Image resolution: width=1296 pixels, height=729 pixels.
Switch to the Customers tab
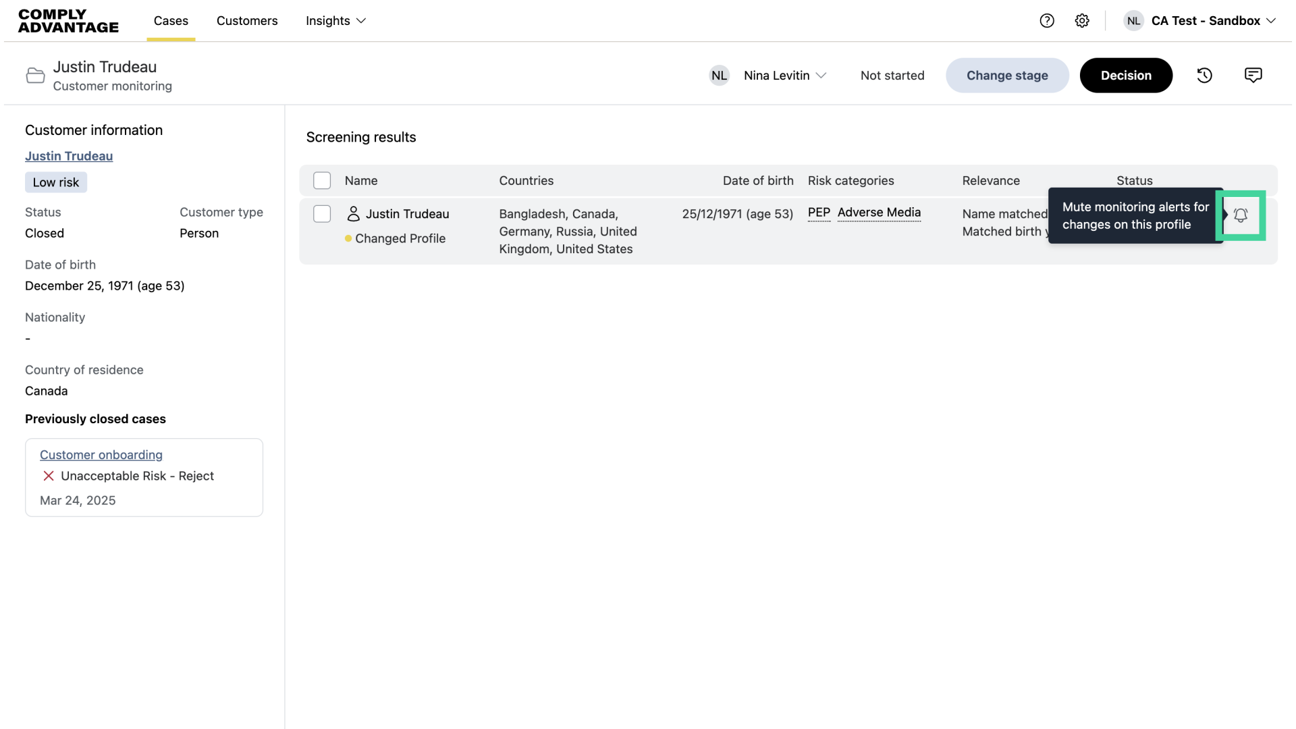point(247,21)
